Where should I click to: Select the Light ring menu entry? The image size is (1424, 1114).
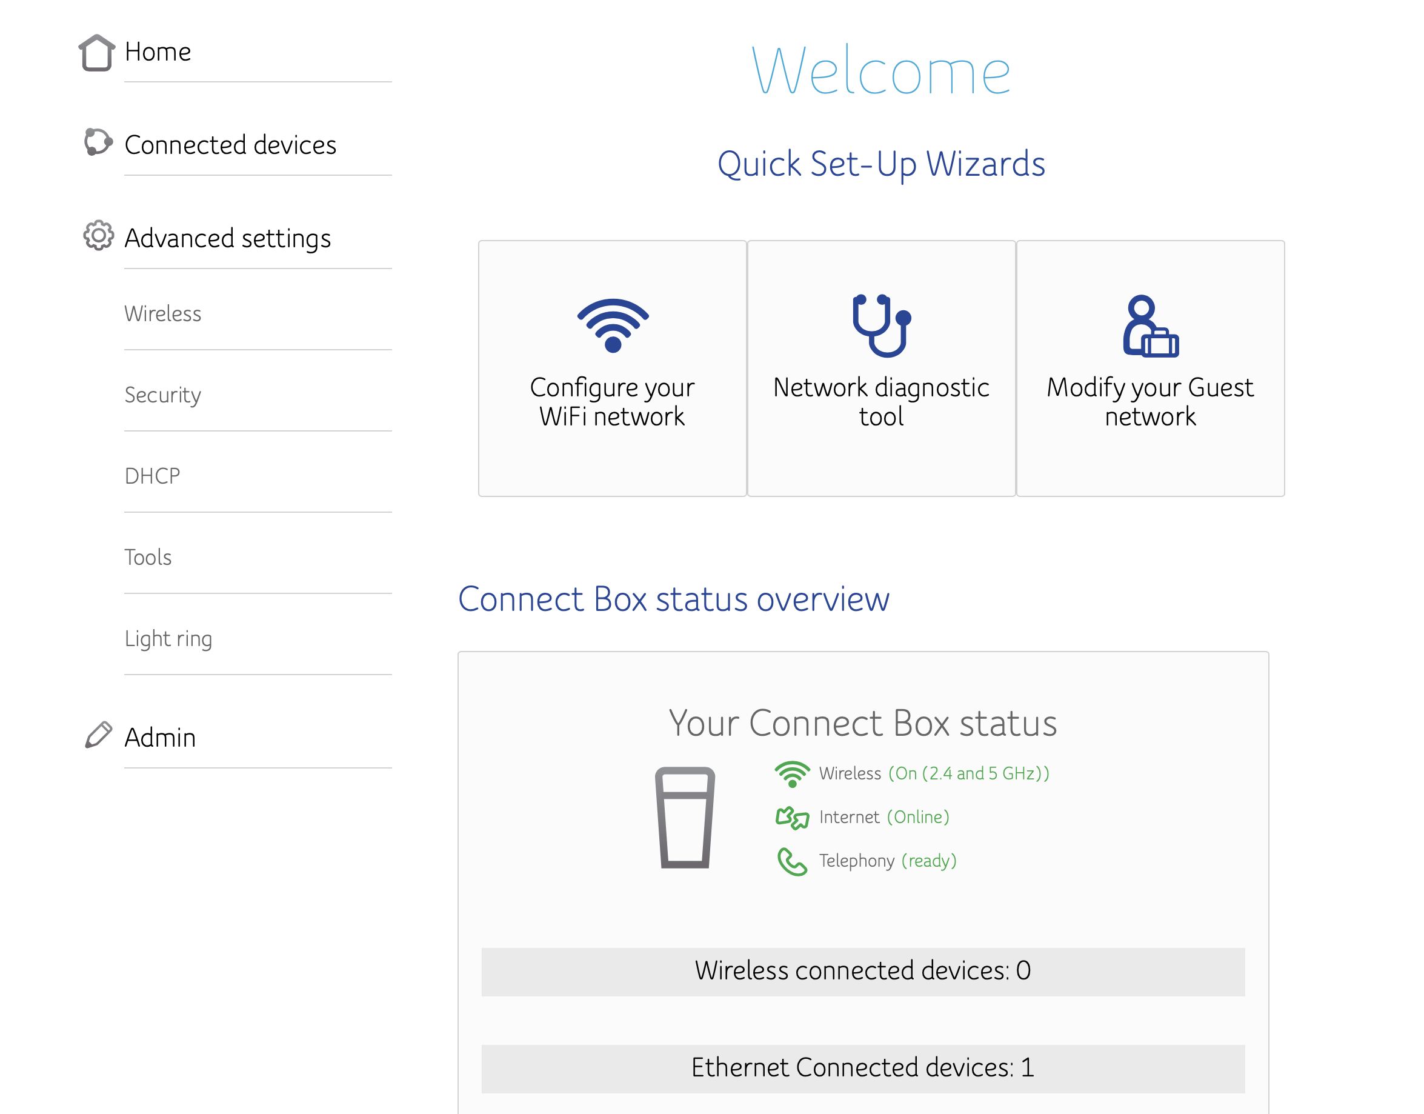click(168, 639)
